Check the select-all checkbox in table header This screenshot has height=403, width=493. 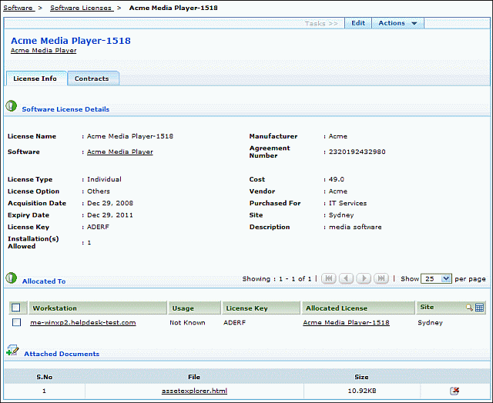tap(16, 308)
